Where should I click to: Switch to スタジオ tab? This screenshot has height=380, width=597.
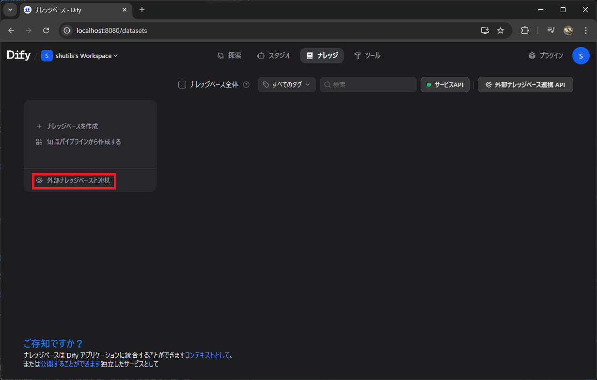coord(274,56)
